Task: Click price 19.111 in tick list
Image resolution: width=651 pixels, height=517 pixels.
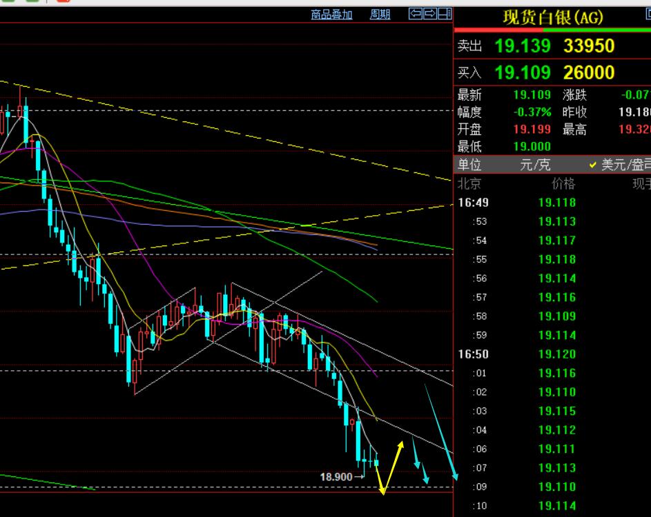Action: point(557,449)
